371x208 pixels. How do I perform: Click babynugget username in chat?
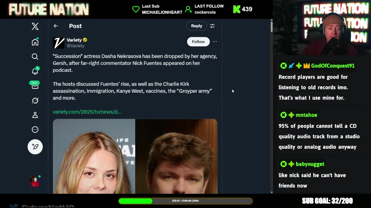point(310,164)
